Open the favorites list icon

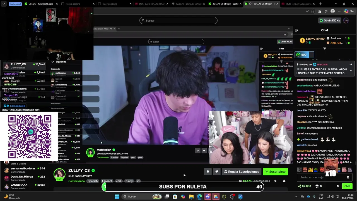tap(326, 11)
